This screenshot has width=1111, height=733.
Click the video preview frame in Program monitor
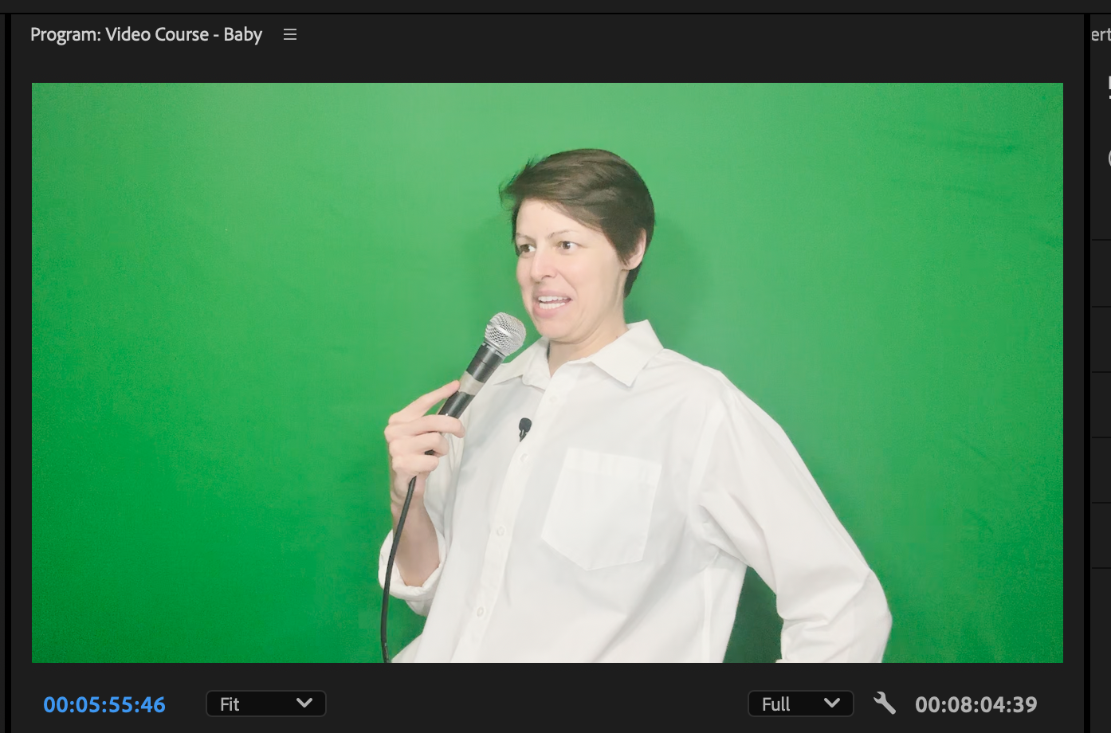click(548, 373)
